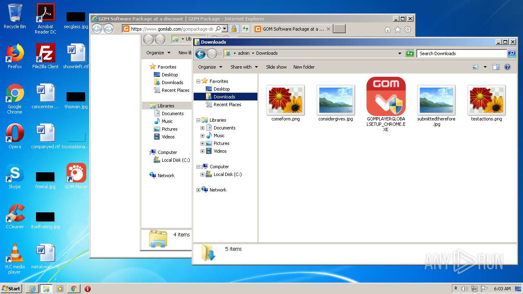Launch Opera browser shortcut

(15, 136)
